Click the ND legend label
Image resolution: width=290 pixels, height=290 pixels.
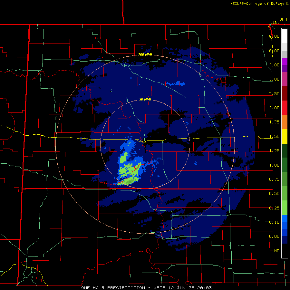[x=277, y=251]
